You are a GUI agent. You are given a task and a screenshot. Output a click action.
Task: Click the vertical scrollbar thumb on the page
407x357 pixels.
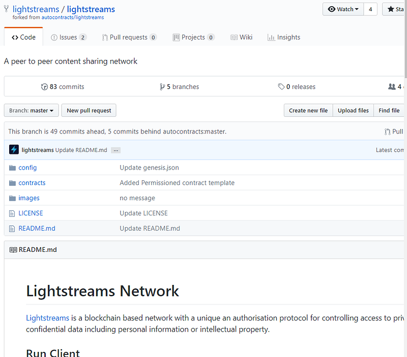[x=405, y=39]
